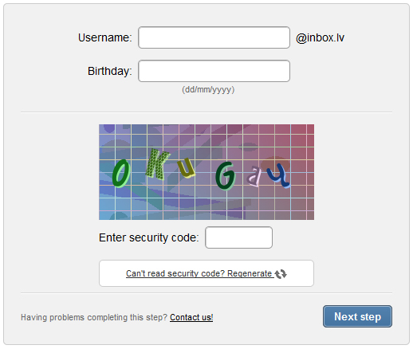This screenshot has width=413, height=349.
Task: Click the blue last character in captcha
Action: 278,175
